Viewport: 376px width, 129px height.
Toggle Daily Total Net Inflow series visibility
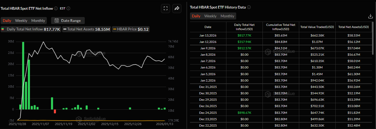[x=31, y=29]
